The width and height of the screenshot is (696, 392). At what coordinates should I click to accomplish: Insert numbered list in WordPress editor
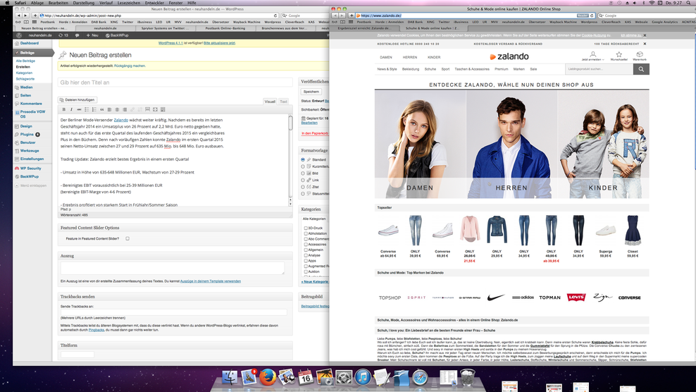tap(94, 109)
